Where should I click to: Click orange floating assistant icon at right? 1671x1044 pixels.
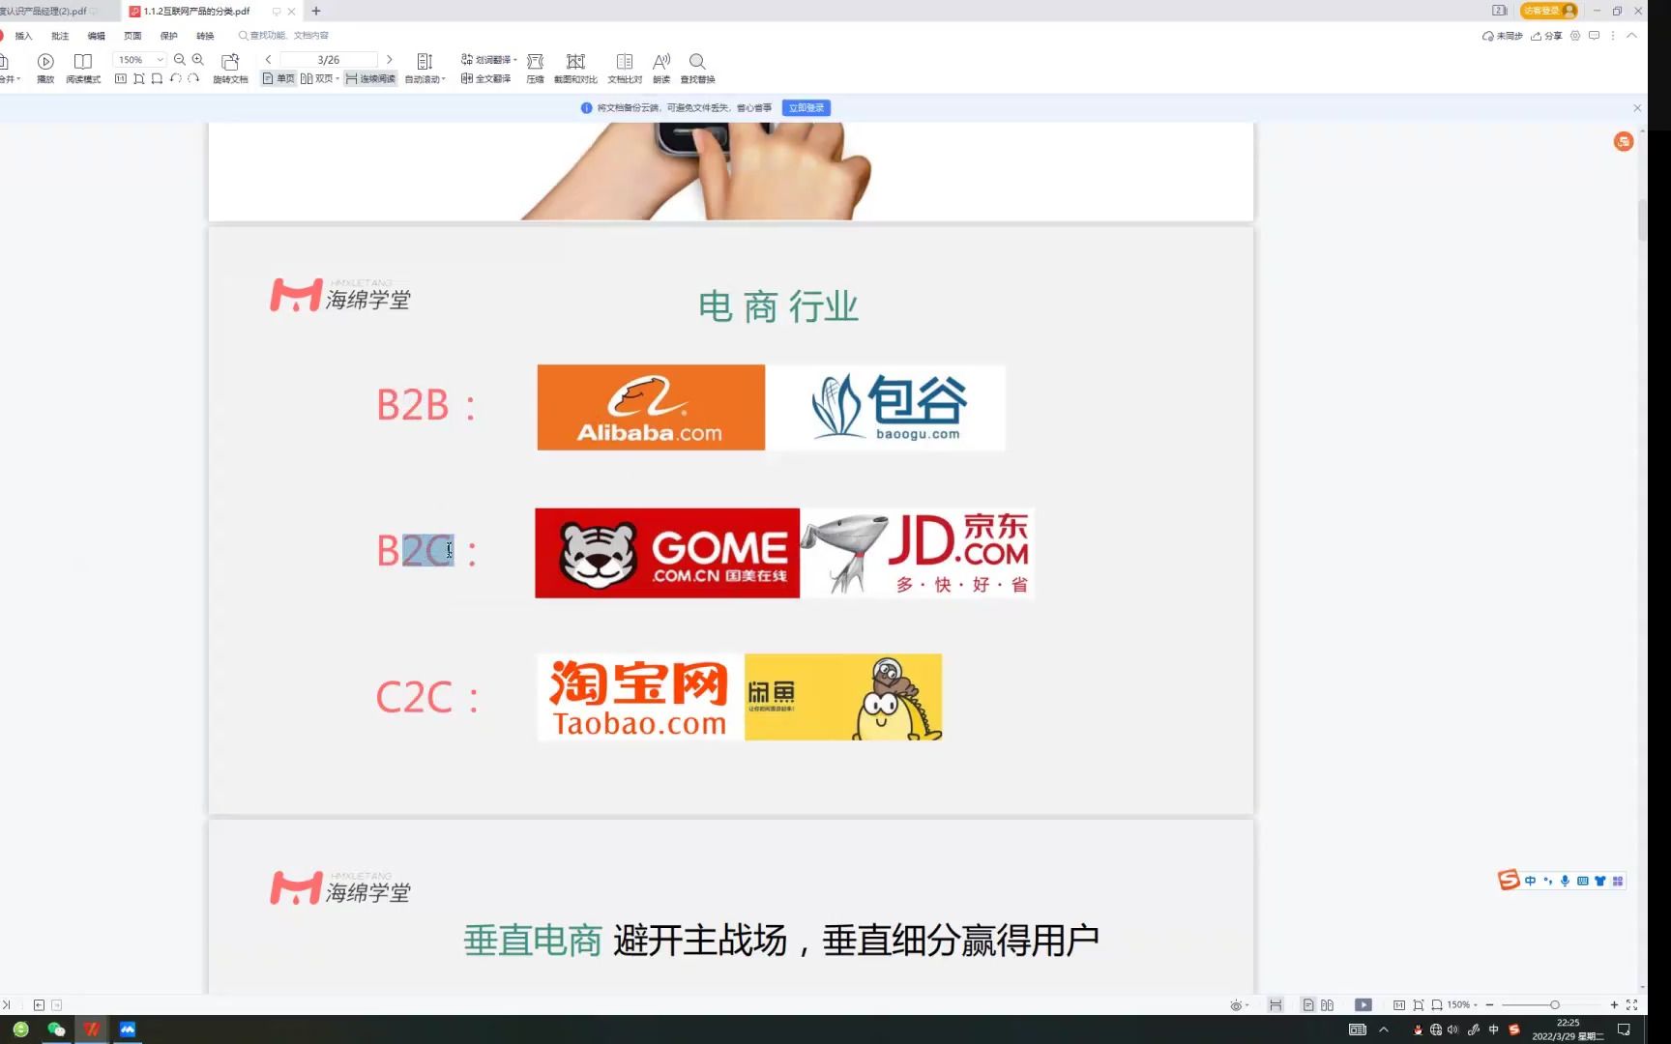(x=1624, y=141)
